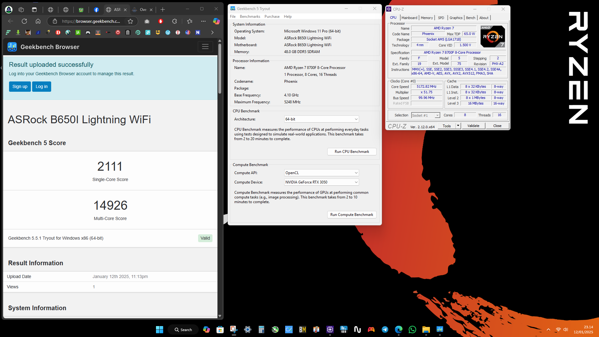Open the Benchmarks menu in Geekbench 5

(250, 17)
